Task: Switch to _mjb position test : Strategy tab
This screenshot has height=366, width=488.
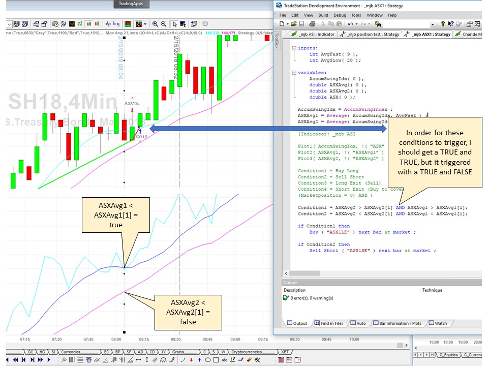Action: pyautogui.click(x=369, y=34)
